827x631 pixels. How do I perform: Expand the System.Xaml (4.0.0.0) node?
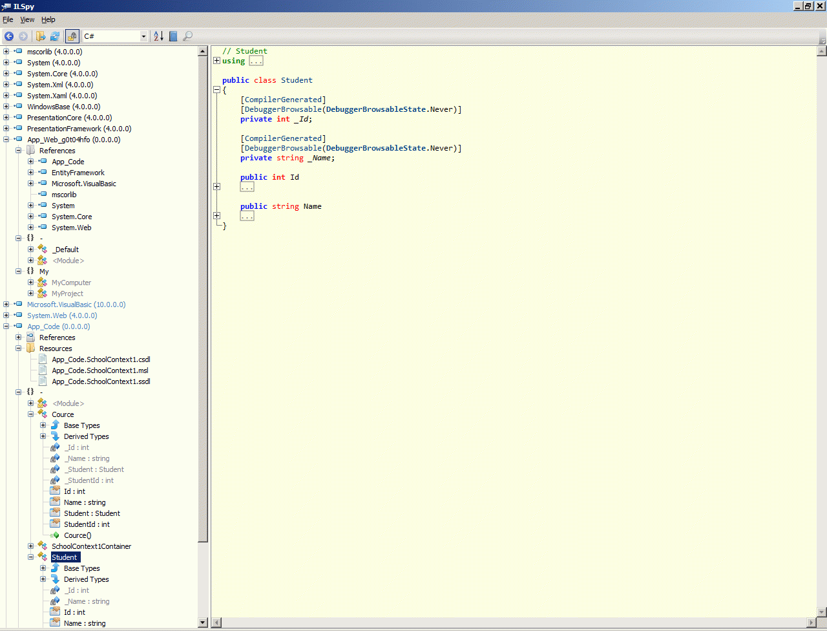pos(6,96)
